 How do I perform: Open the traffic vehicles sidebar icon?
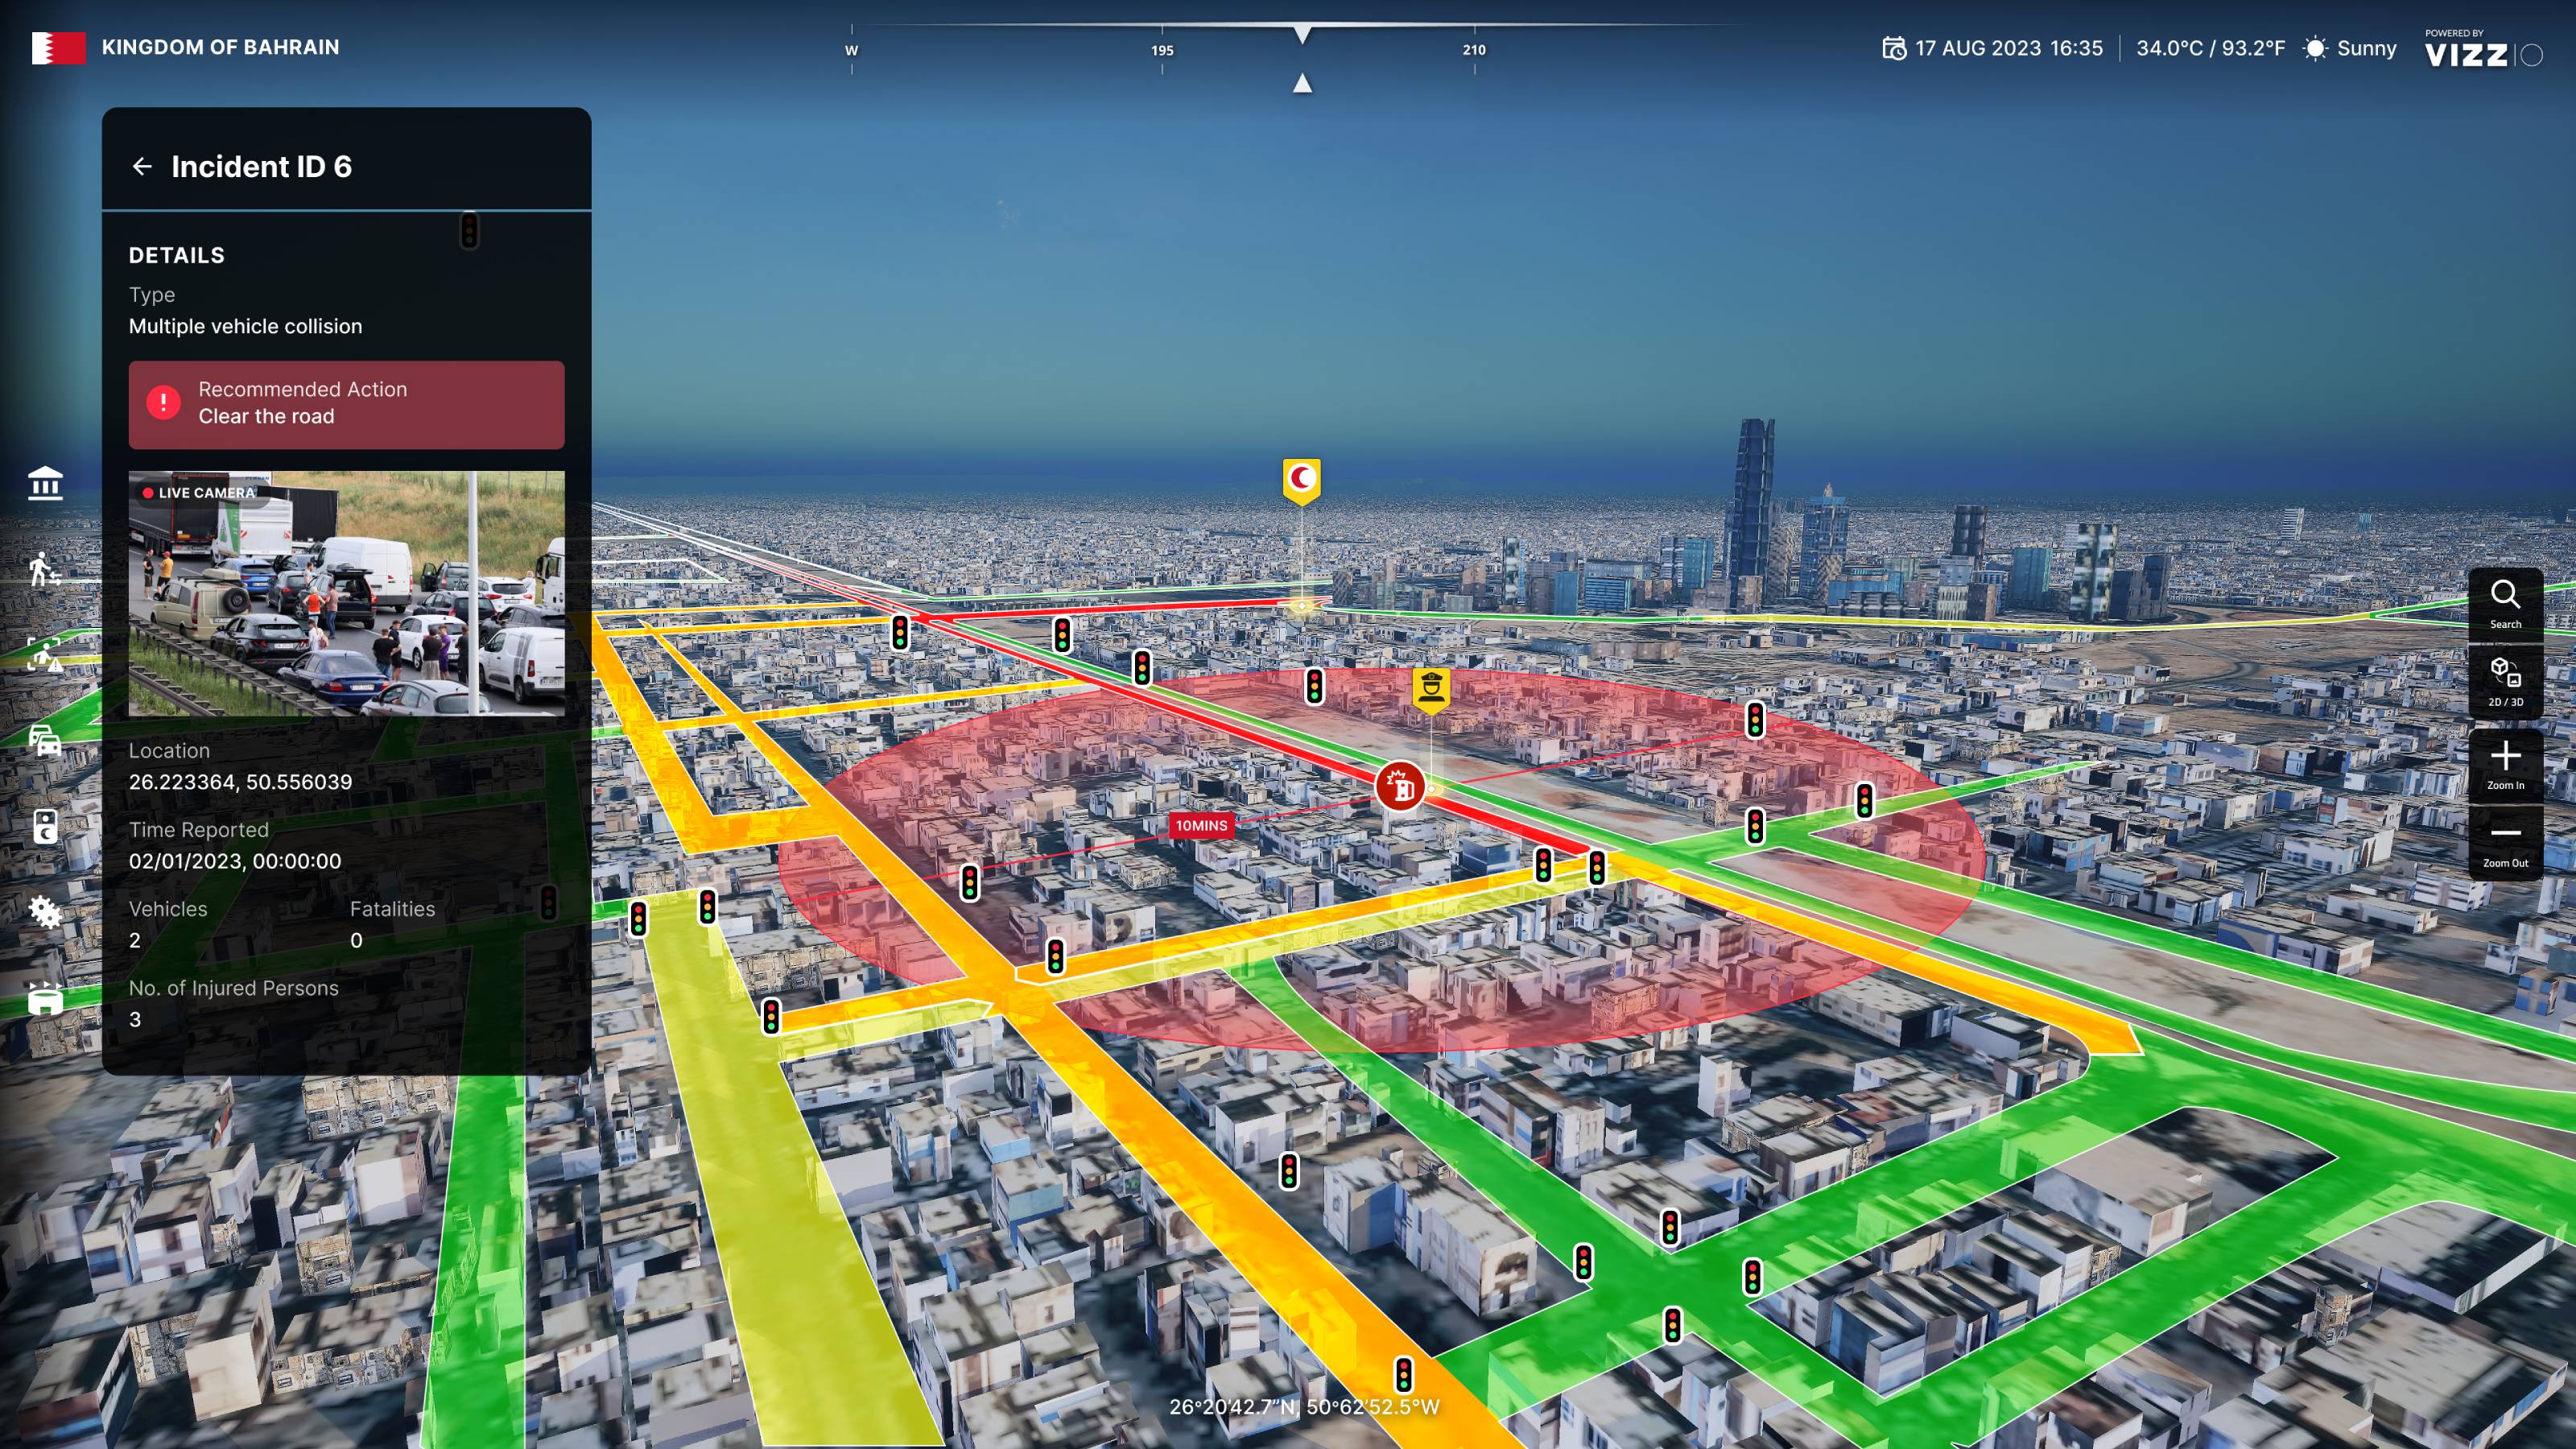(x=45, y=741)
